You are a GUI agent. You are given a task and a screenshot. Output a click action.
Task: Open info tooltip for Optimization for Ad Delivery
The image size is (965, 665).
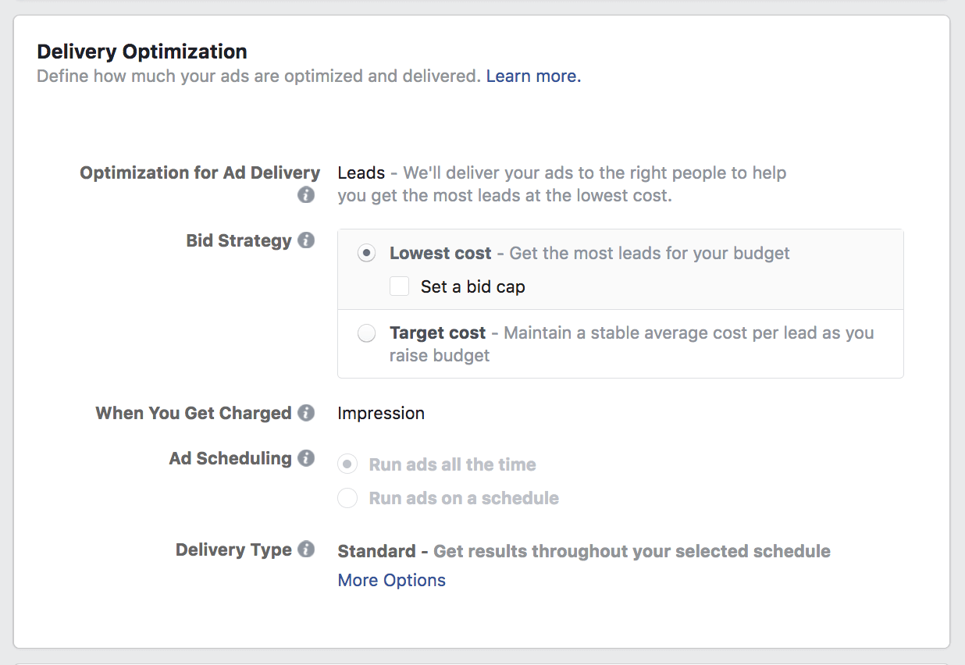coord(306,195)
